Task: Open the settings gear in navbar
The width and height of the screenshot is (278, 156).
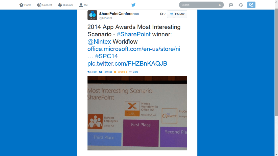Action: coord(241,5)
